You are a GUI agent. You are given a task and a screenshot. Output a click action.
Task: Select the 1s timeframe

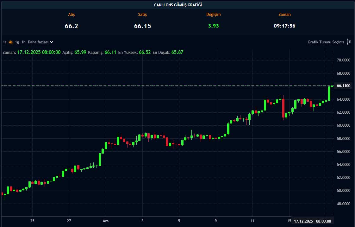[5, 42]
